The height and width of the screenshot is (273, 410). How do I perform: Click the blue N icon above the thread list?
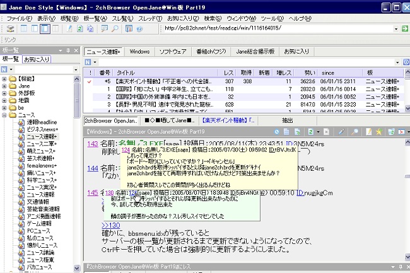[x=88, y=62]
